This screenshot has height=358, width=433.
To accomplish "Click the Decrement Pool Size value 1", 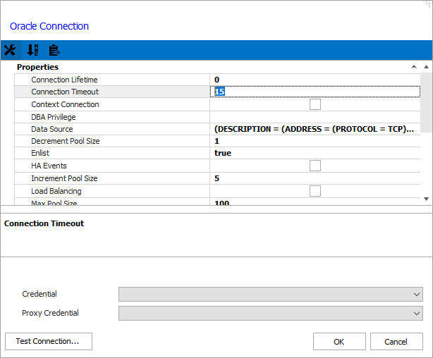I will pos(216,141).
